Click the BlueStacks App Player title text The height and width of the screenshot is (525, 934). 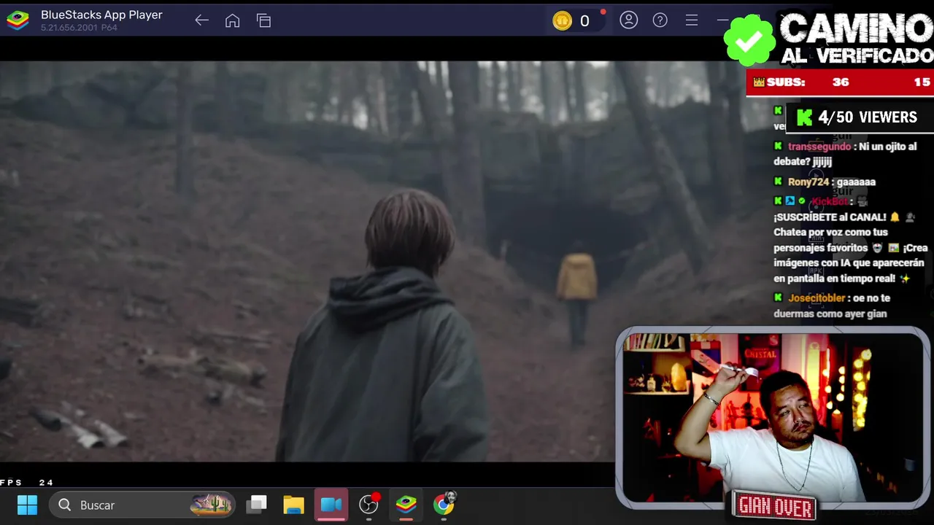click(101, 15)
